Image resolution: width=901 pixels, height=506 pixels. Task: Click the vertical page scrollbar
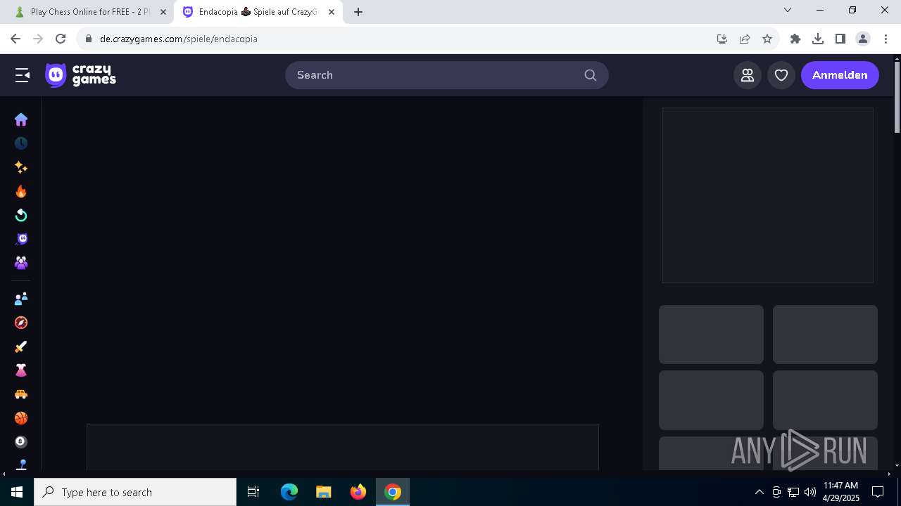click(897, 97)
